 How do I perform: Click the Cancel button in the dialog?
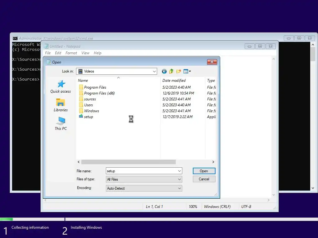click(204, 179)
